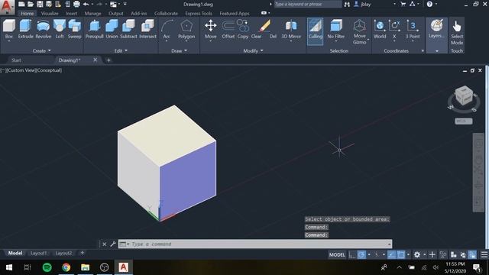Image resolution: width=489 pixels, height=275 pixels.
Task: Open file with the Open folder icon
Action: click(31, 4)
